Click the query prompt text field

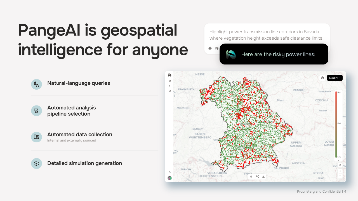click(266, 35)
